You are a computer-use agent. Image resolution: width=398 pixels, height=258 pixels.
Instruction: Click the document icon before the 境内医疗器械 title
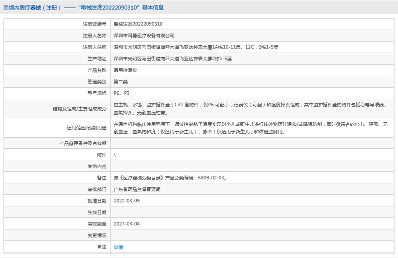(6, 8)
